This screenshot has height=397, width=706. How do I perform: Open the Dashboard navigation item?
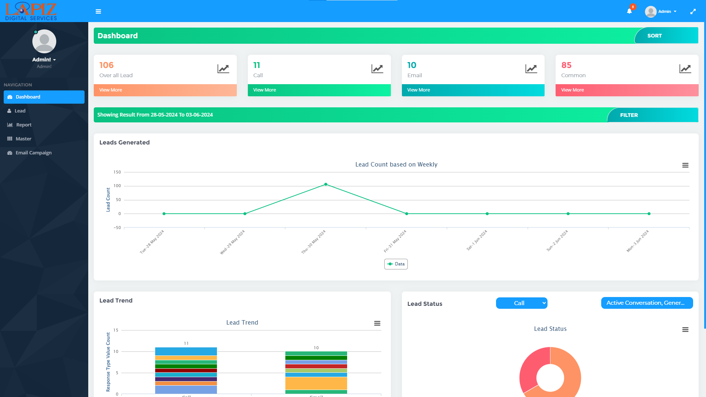[x=44, y=97]
